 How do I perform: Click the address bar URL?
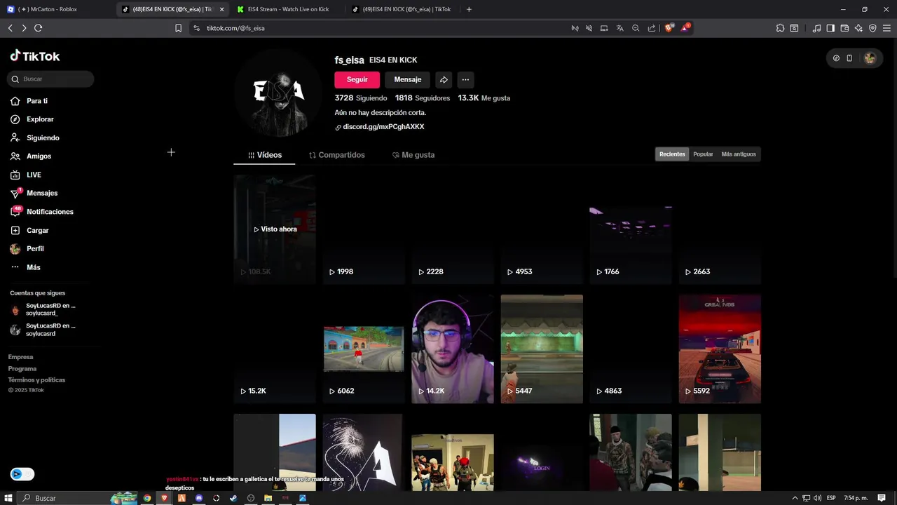235,28
